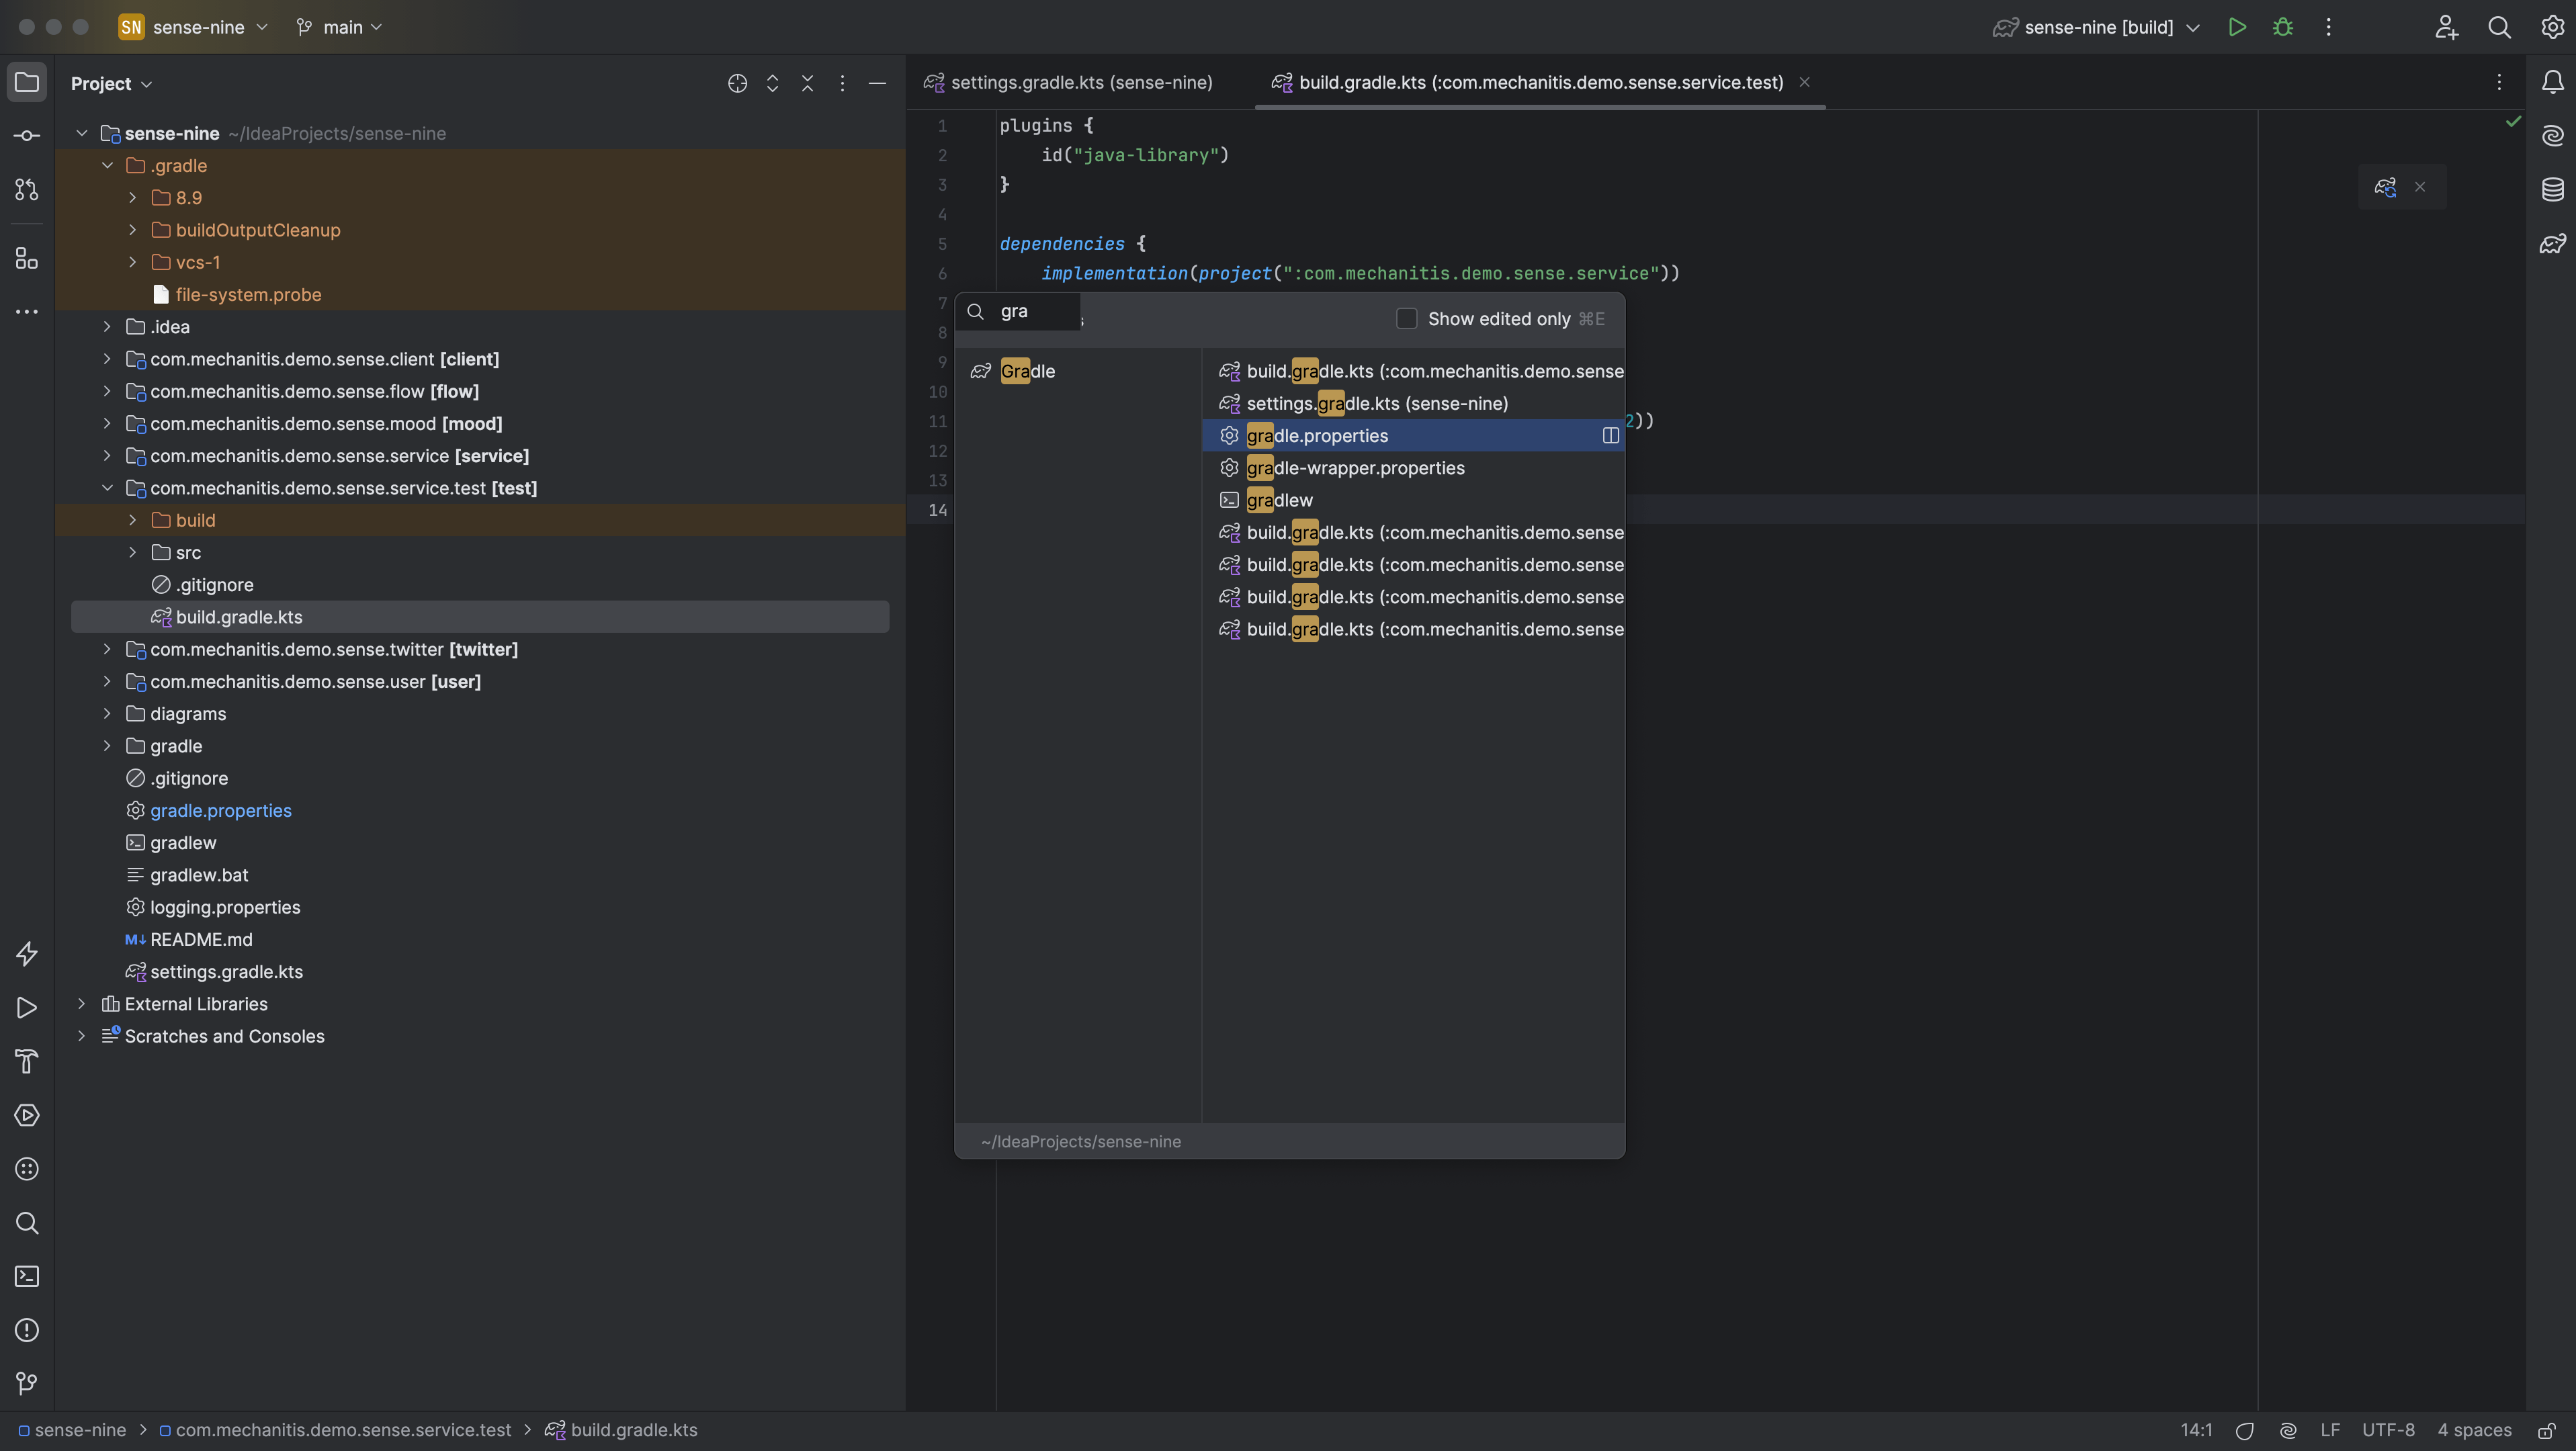Open the Structure tool window icon

click(27, 259)
